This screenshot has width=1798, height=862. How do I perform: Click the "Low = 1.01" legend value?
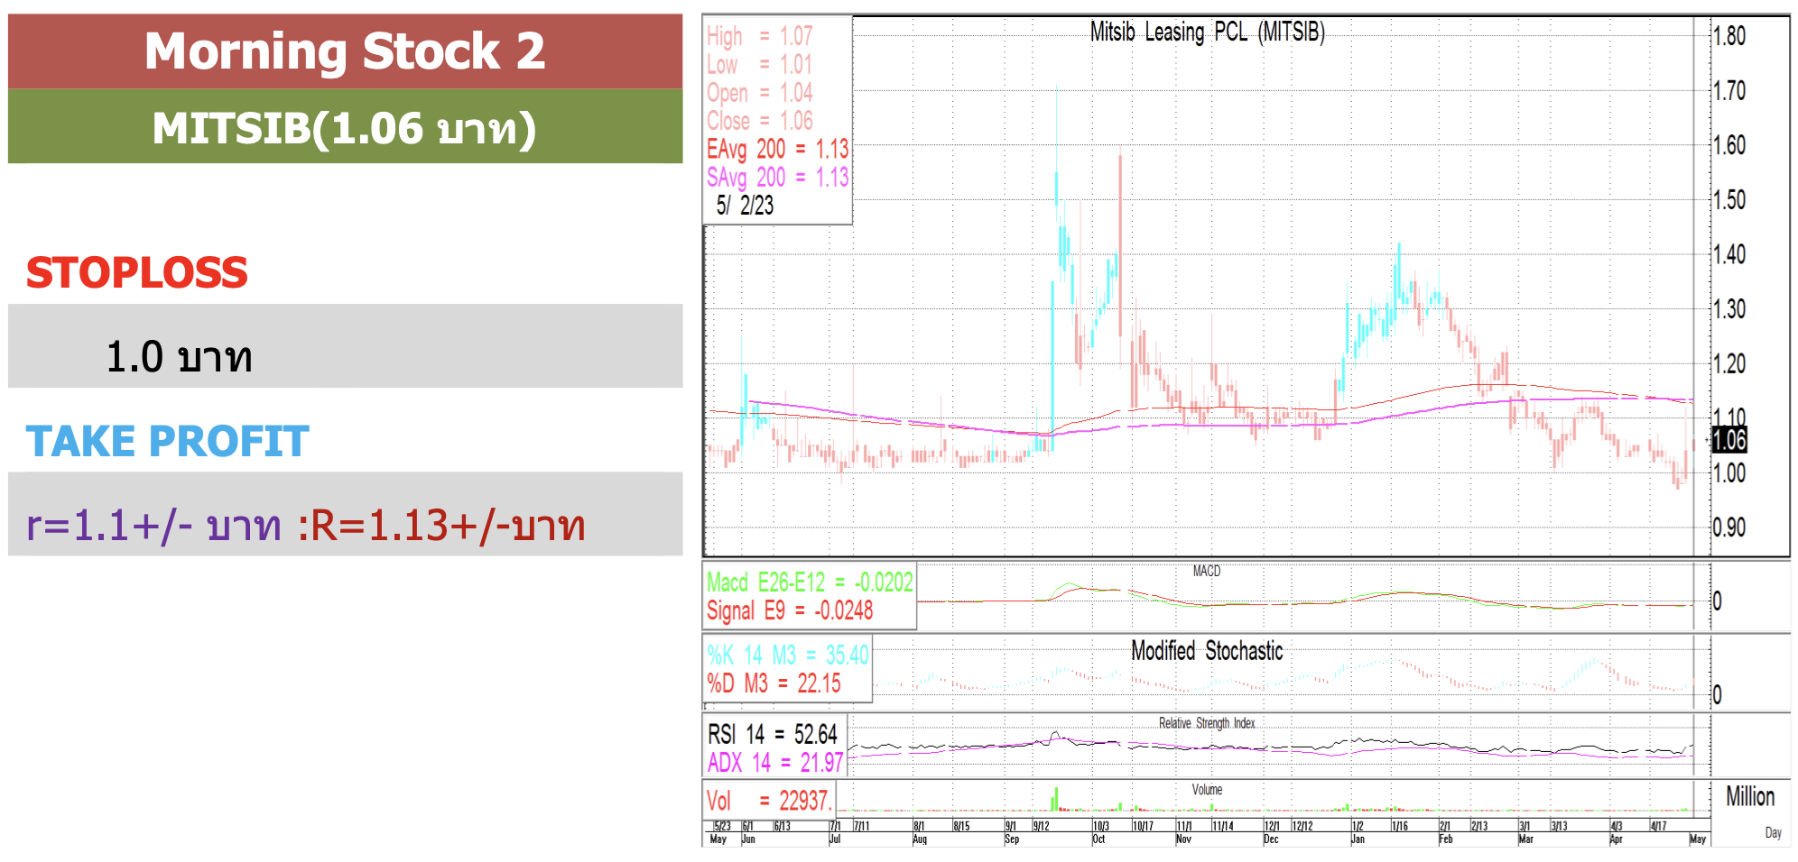(759, 64)
